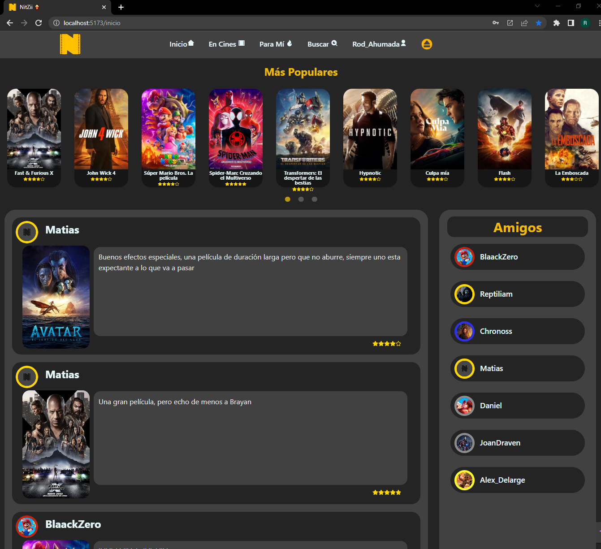The width and height of the screenshot is (601, 549).
Task: Go to the En Cines section
Action: (x=226, y=44)
